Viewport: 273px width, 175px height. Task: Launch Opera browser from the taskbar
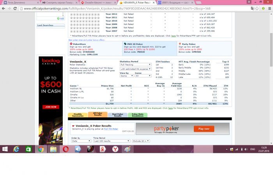tap(66, 149)
